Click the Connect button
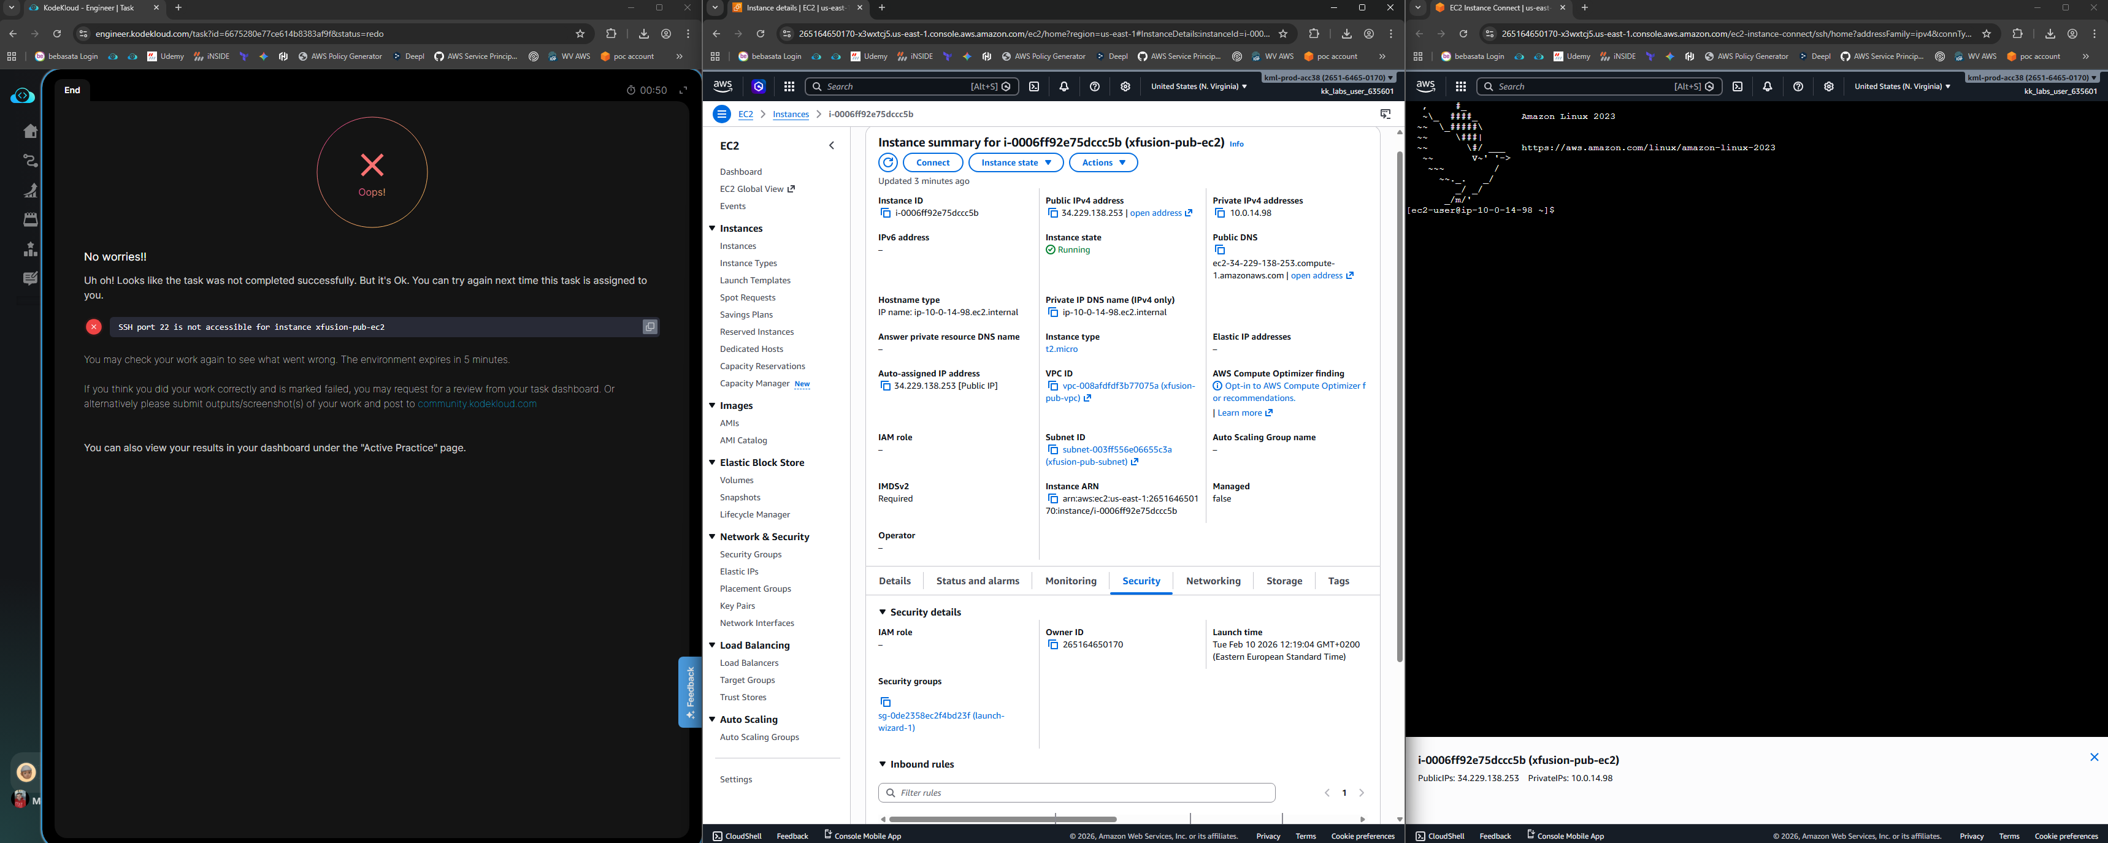Screen dimensions: 2108x843 coord(932,162)
